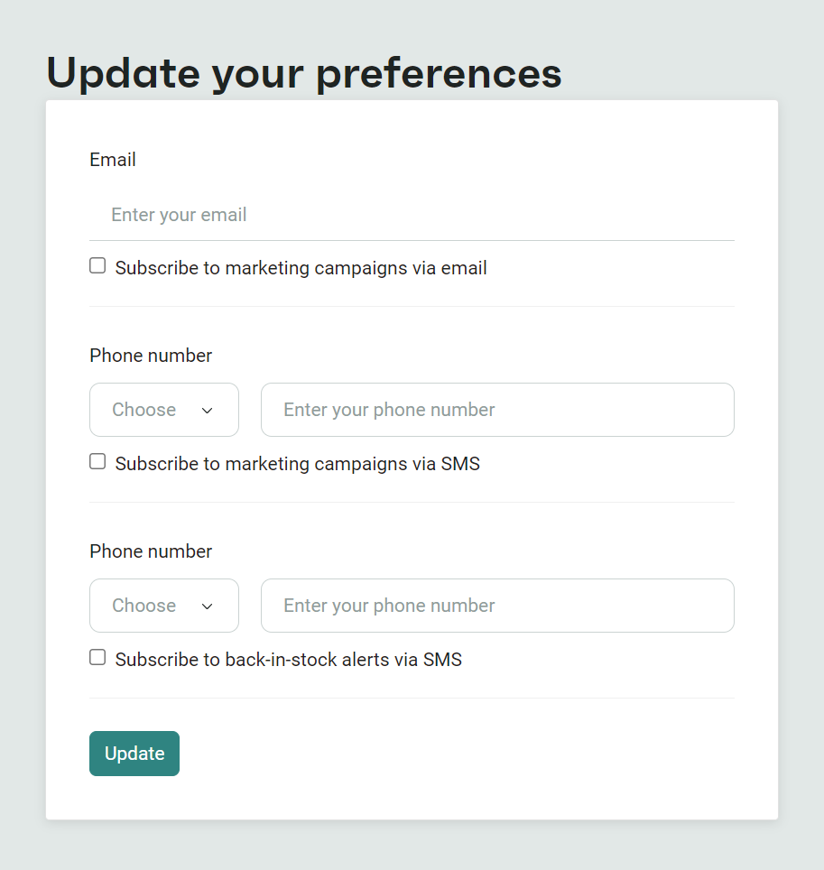
Task: Open the second Choose dropdown for back-in-stock phone
Action: [x=163, y=605]
